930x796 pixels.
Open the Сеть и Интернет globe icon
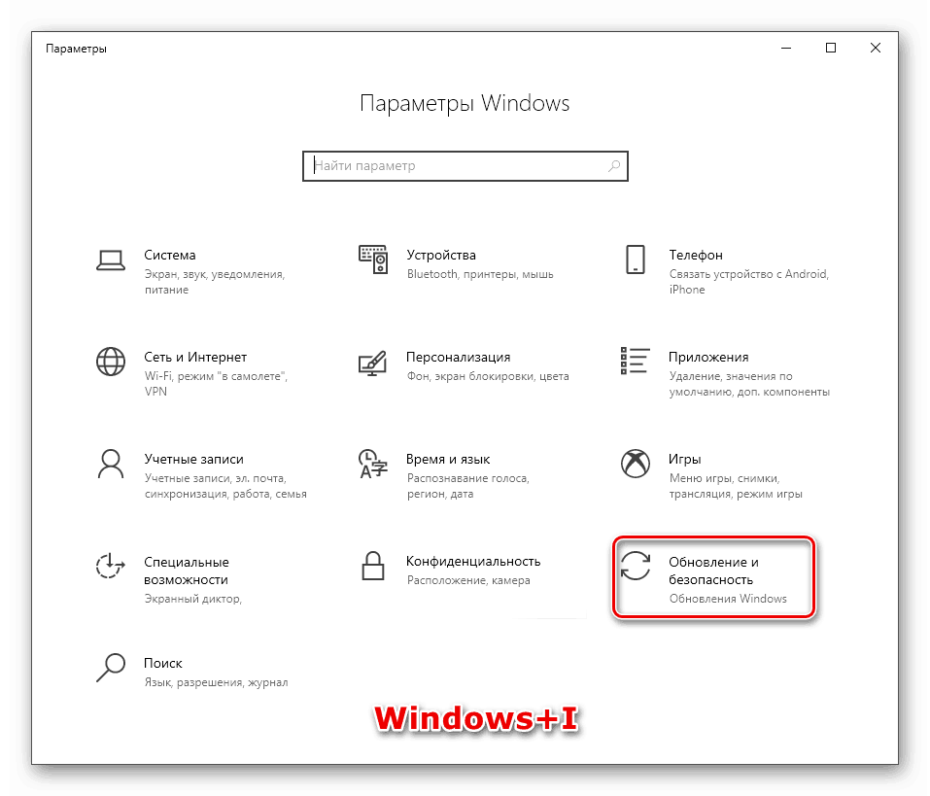pos(111,362)
